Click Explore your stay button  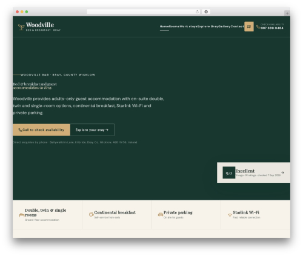click(92, 130)
